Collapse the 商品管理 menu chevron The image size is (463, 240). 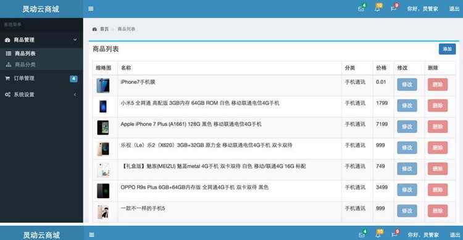[x=75, y=39]
